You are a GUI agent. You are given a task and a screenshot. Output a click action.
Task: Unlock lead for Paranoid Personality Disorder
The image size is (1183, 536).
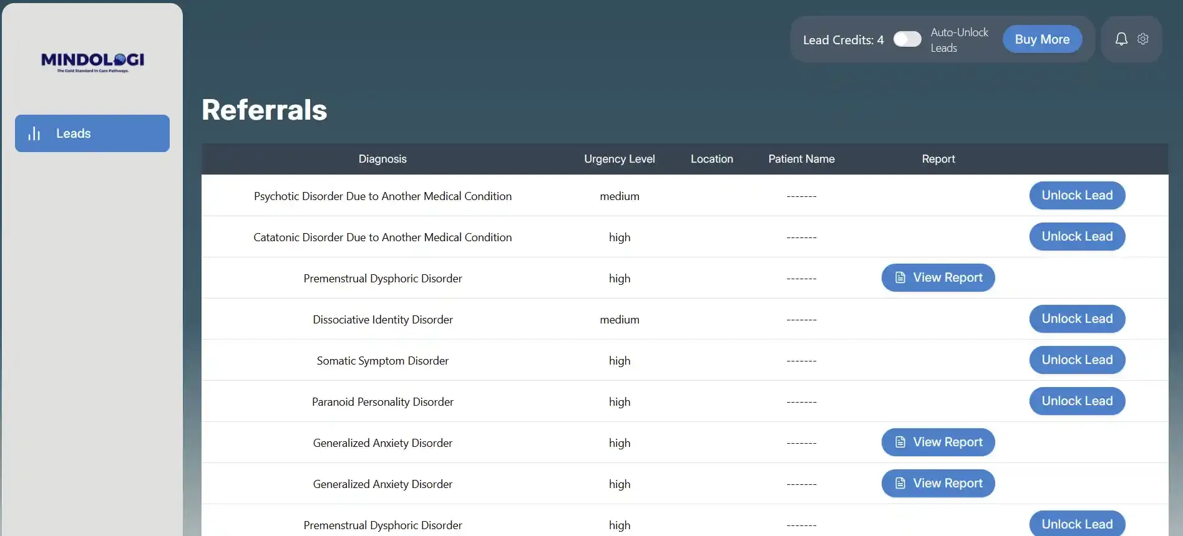click(1077, 401)
